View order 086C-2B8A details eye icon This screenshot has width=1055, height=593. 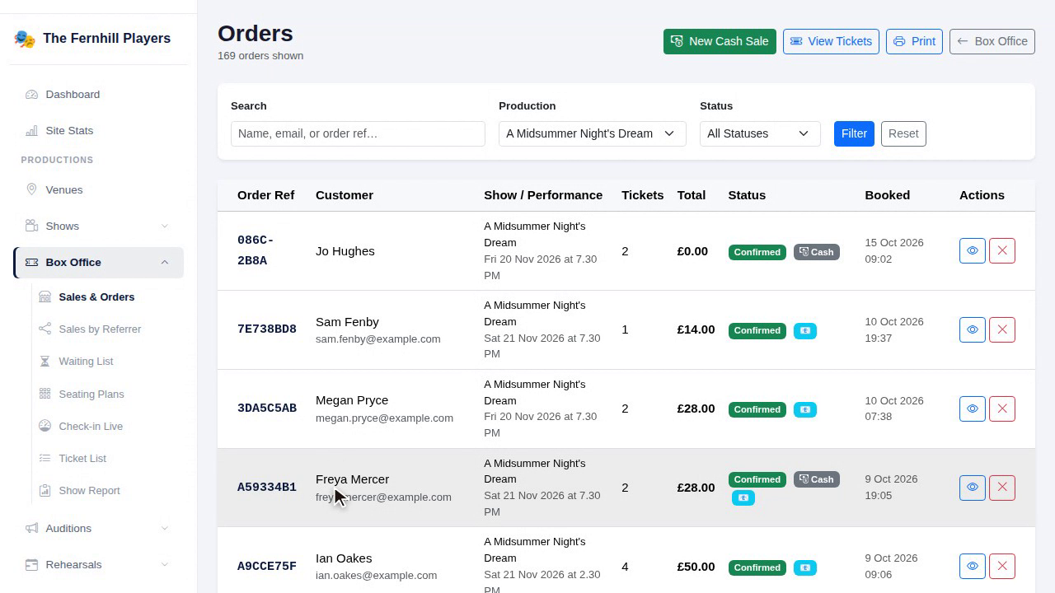973,251
